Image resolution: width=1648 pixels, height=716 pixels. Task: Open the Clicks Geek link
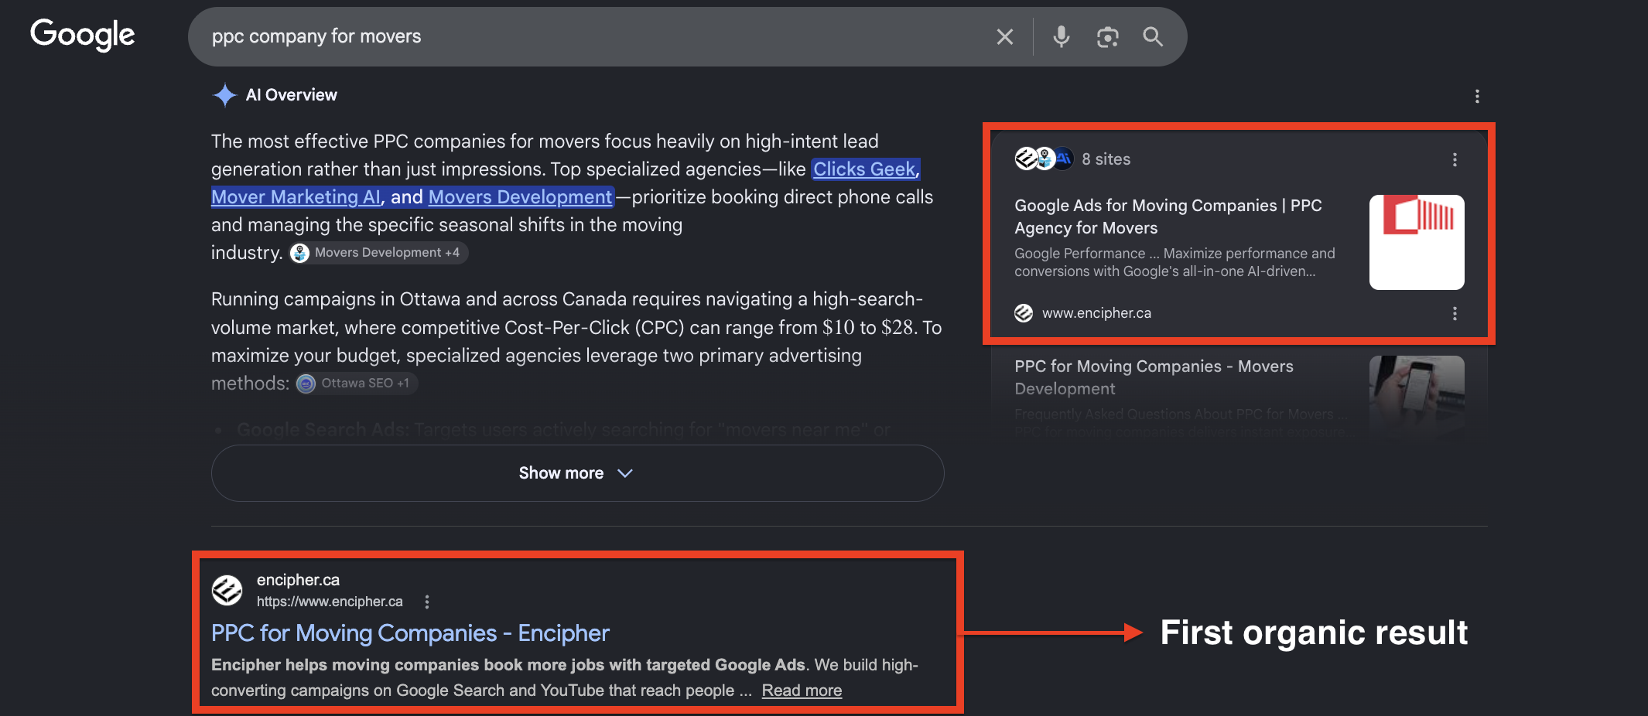coord(864,169)
